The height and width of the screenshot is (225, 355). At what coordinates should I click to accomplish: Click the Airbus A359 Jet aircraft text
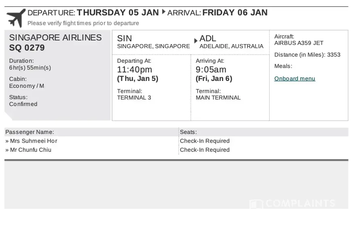(x=299, y=43)
